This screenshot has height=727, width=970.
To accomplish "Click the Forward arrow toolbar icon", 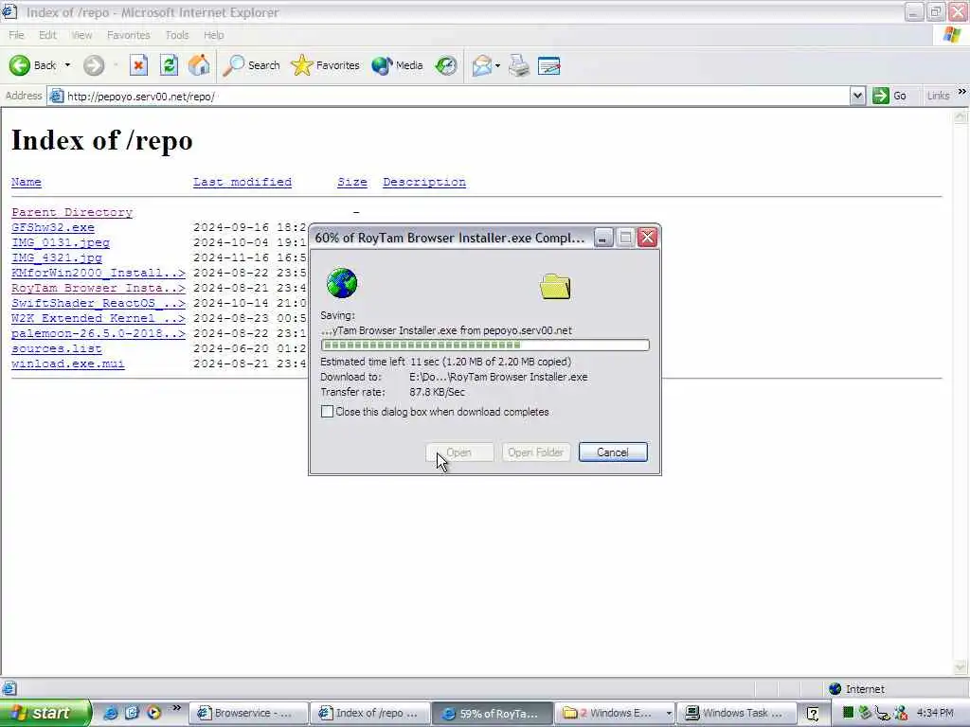I will (x=94, y=65).
